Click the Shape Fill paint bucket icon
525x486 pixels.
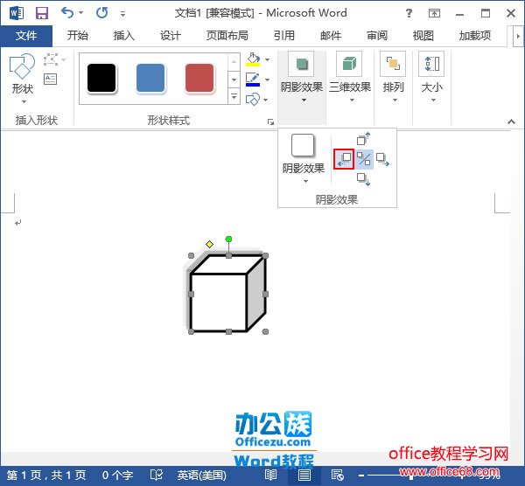(253, 59)
